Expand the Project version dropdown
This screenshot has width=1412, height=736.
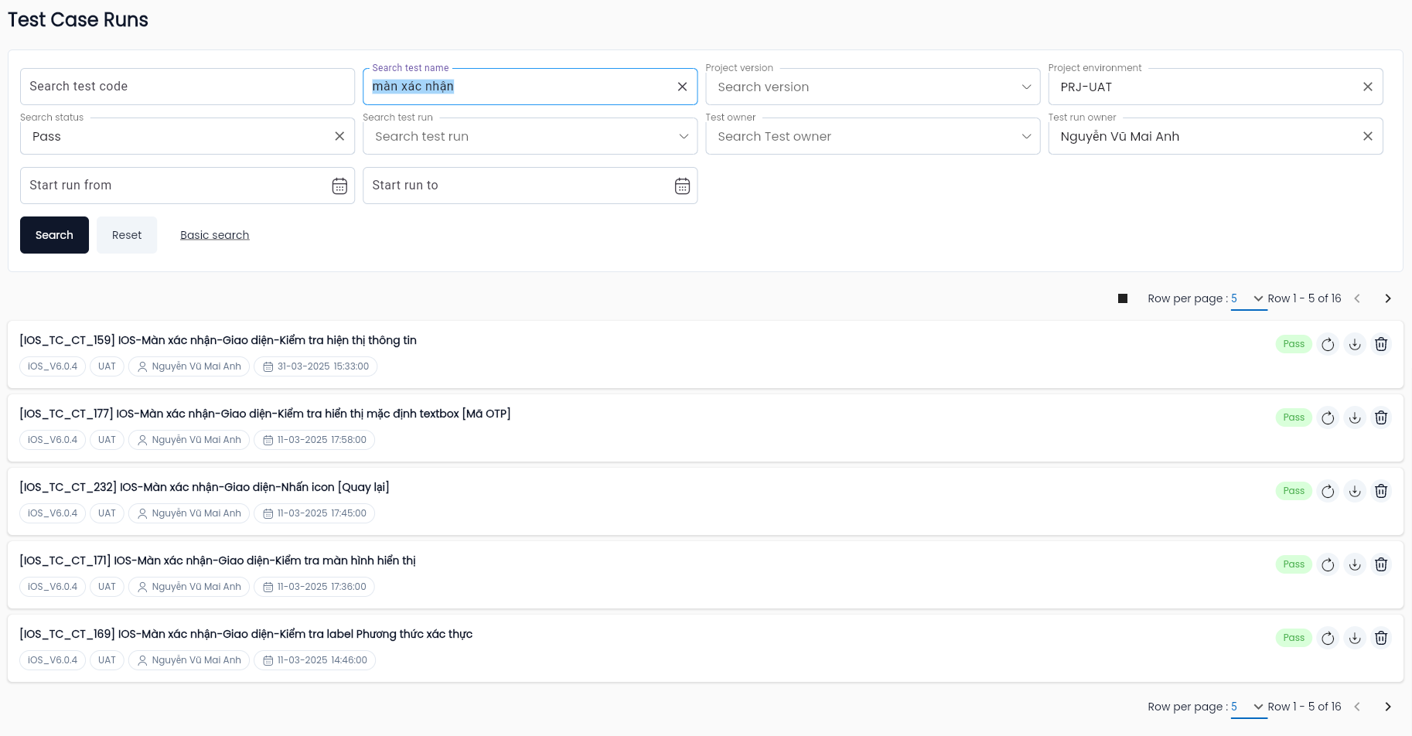[1026, 87]
